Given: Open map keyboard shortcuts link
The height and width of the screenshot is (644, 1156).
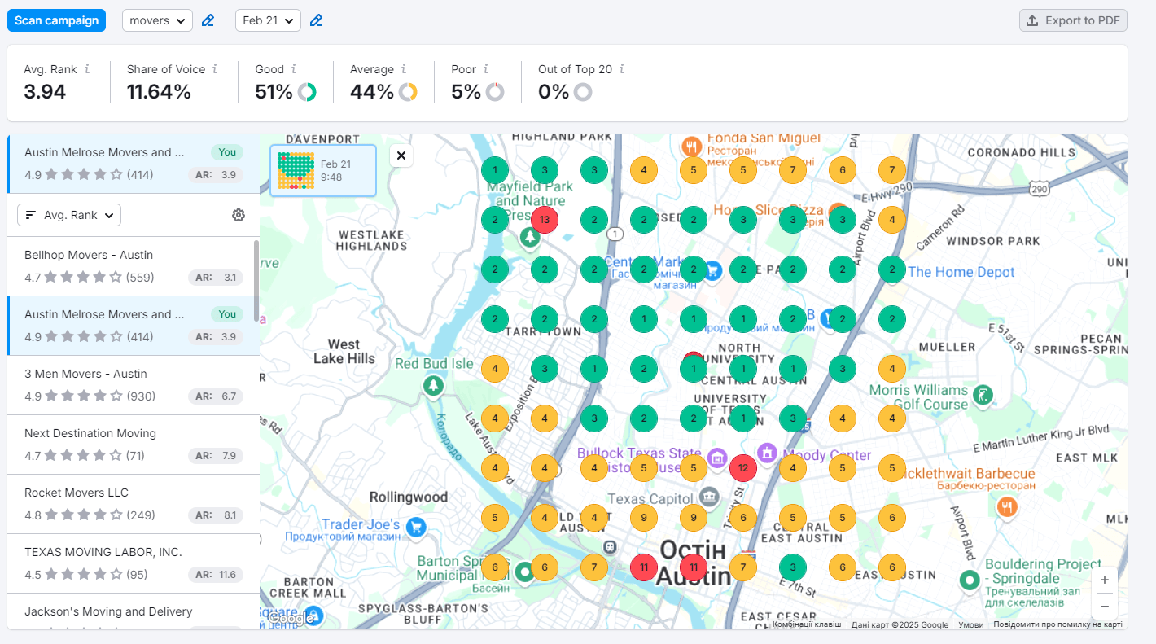Looking at the screenshot, I should (807, 624).
